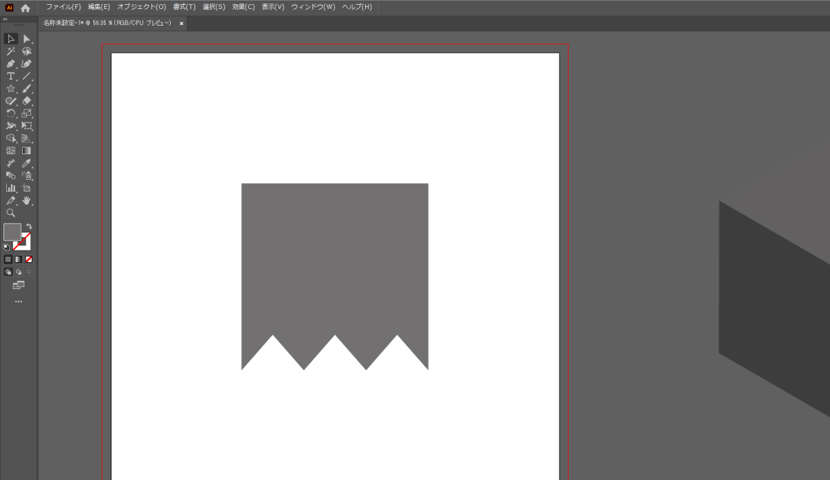Select the Selection tool (black arrow)

click(10, 39)
